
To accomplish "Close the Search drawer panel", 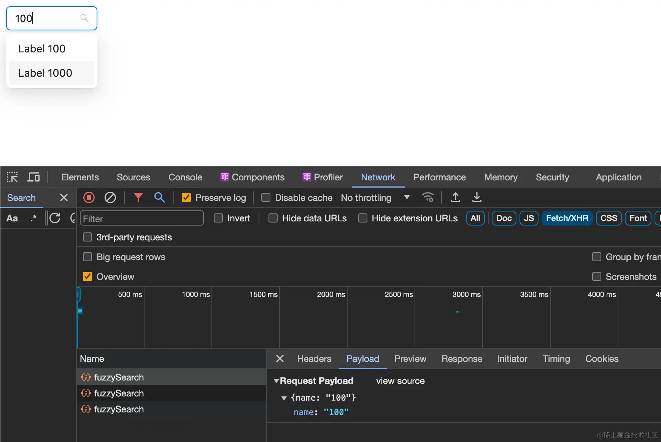I will pyautogui.click(x=64, y=197).
